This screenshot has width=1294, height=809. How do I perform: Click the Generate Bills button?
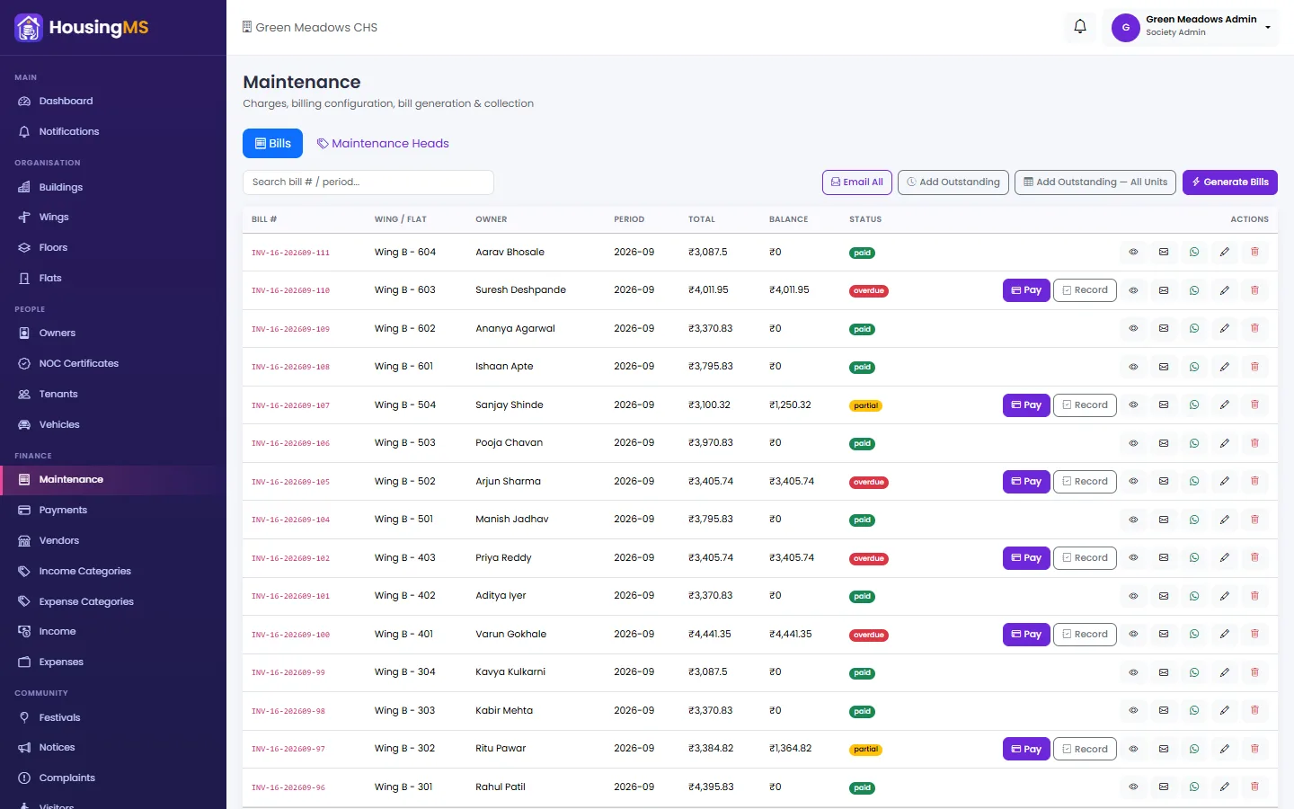tap(1230, 182)
